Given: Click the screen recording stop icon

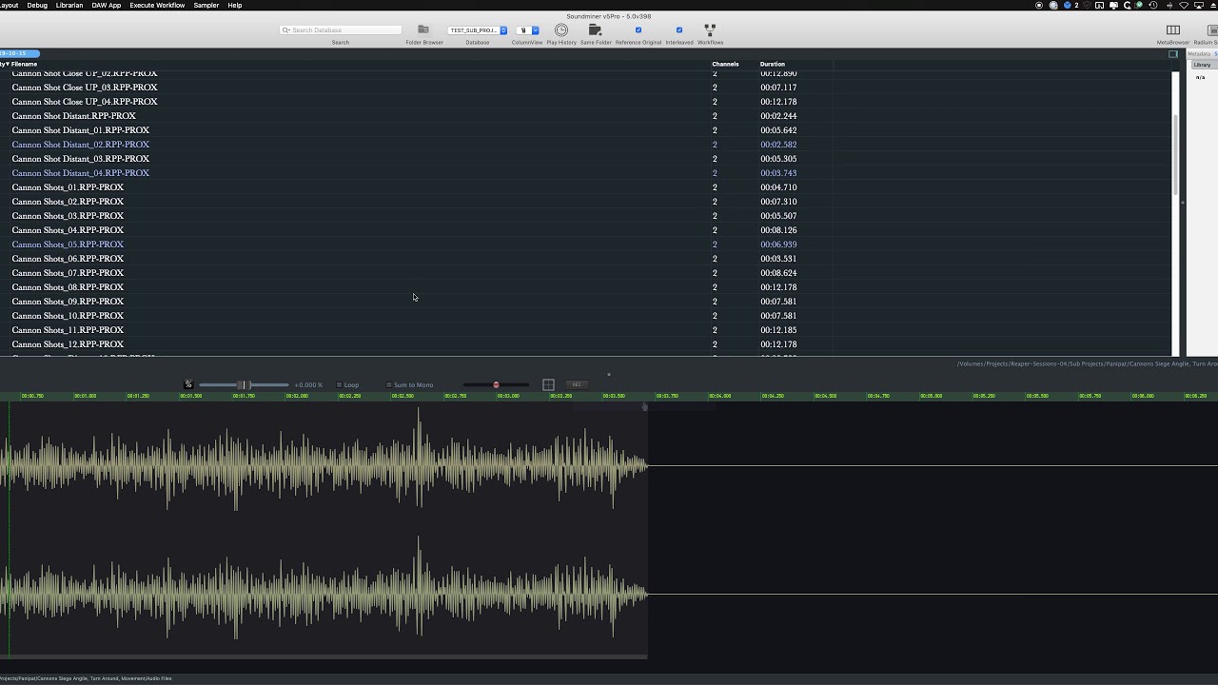Looking at the screenshot, I should 1039,5.
